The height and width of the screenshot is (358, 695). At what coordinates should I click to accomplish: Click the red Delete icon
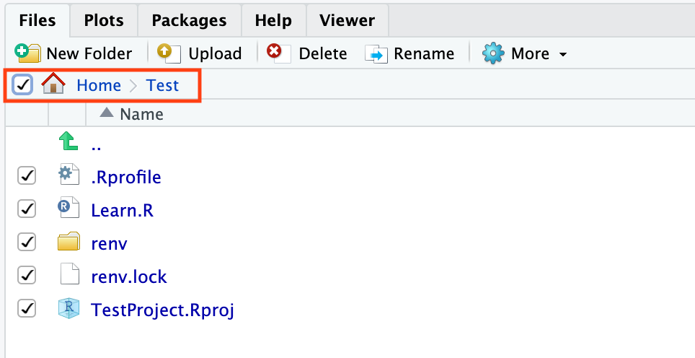[x=278, y=53]
